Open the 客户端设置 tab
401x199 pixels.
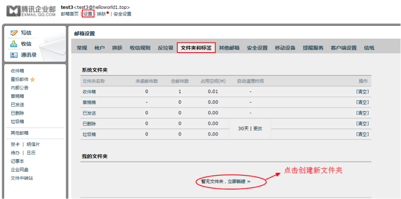[x=343, y=48]
